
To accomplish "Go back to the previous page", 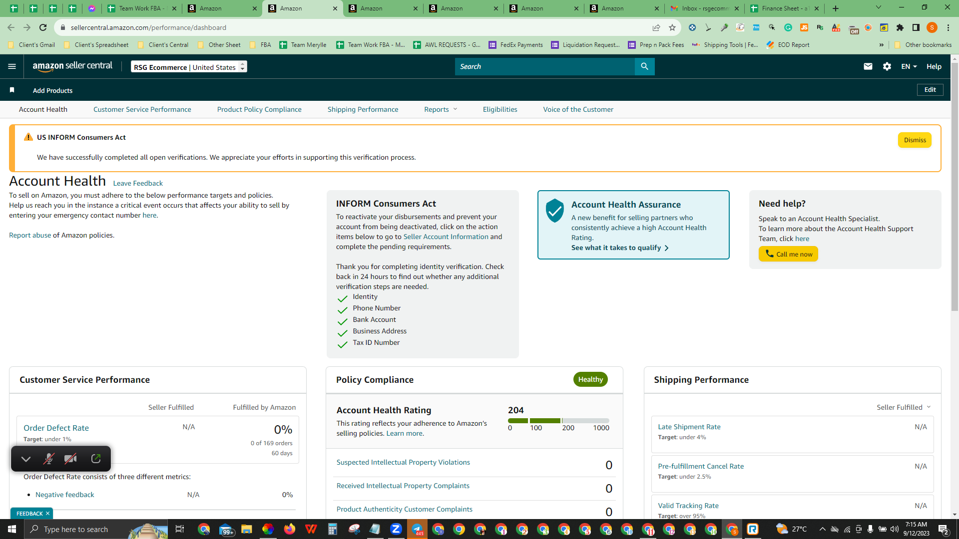I will 11,27.
